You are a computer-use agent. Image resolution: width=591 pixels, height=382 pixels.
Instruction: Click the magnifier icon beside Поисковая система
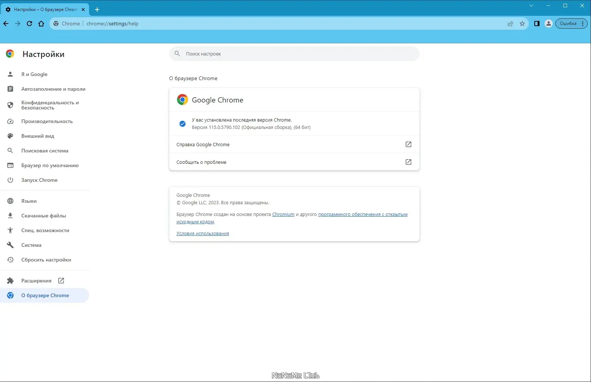[10, 151]
